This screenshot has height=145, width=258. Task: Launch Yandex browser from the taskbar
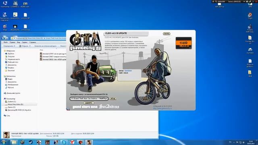tap(72, 142)
